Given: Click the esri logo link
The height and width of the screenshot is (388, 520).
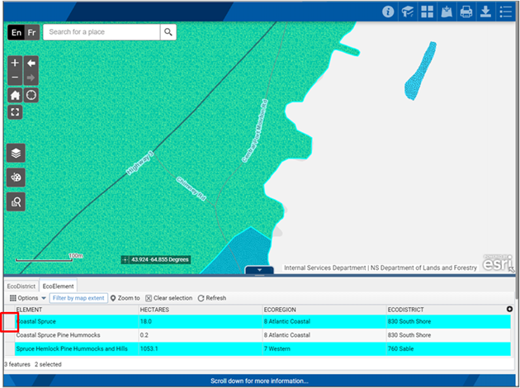Looking at the screenshot, I should click(497, 263).
